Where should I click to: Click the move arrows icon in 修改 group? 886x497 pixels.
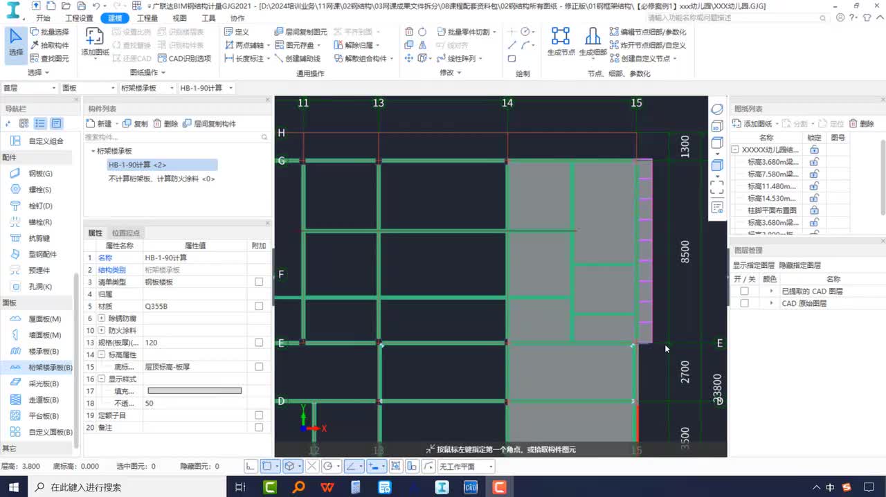pos(409,59)
